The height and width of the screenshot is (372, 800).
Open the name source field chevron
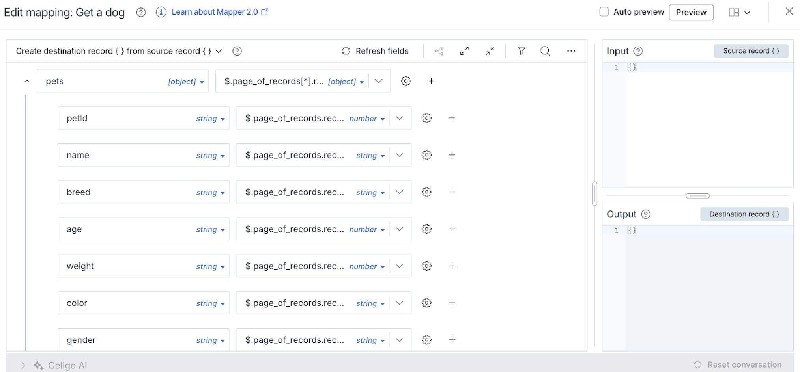point(399,155)
